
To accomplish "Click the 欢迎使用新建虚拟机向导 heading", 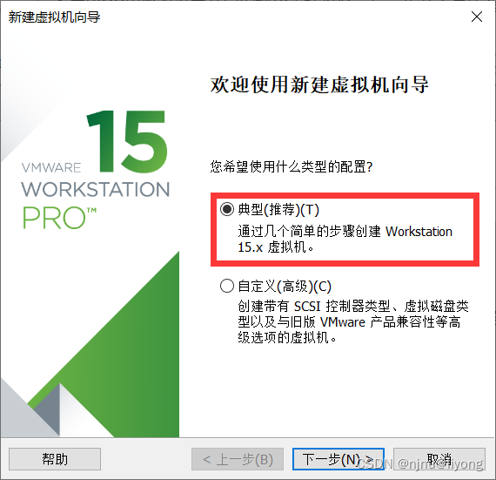I will [x=319, y=85].
